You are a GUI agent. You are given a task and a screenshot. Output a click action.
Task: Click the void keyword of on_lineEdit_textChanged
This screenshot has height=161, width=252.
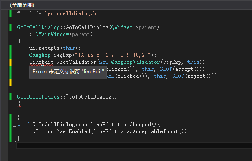(x=23, y=125)
